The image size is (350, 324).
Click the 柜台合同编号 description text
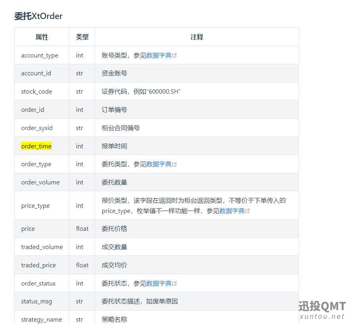pyautogui.click(x=121, y=128)
